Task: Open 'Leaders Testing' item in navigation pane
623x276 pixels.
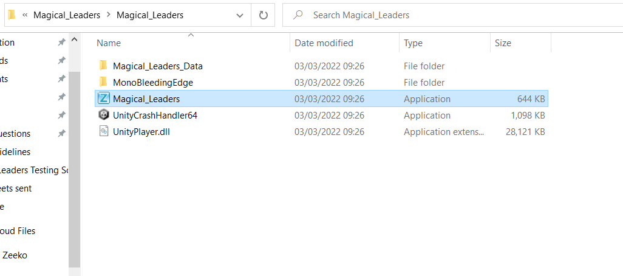Action: pyautogui.click(x=35, y=170)
